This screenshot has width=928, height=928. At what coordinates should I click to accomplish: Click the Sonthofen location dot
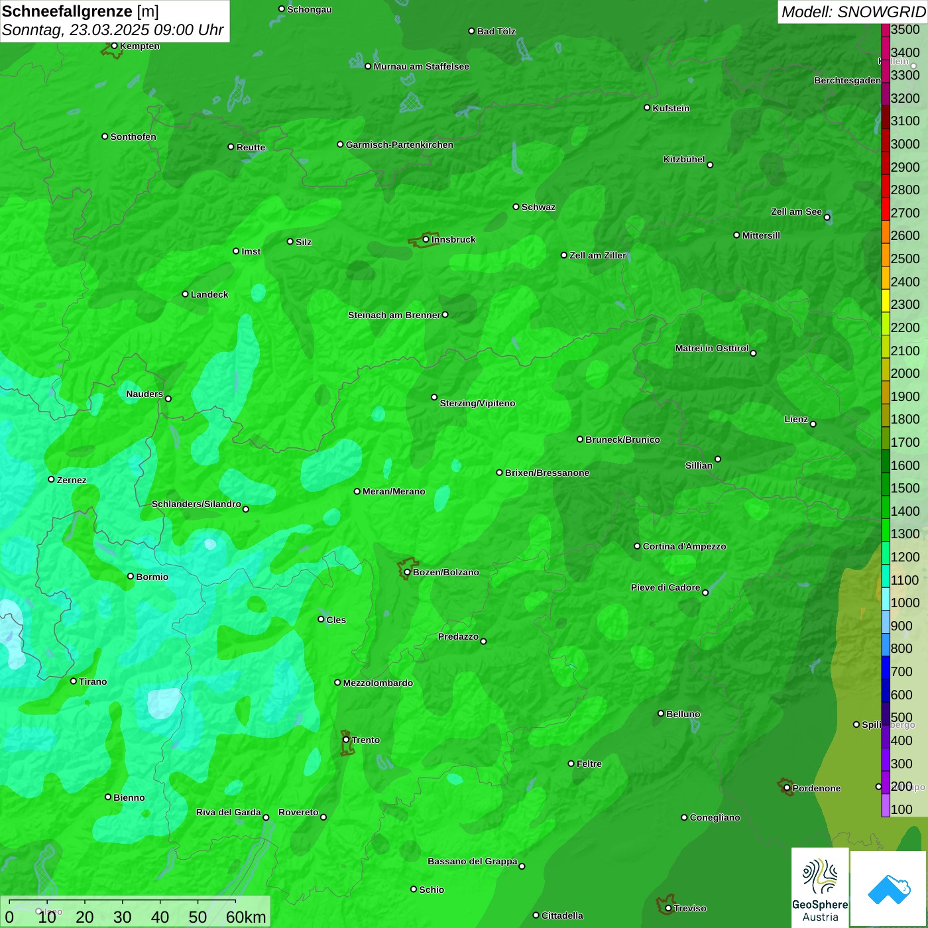click(x=105, y=137)
